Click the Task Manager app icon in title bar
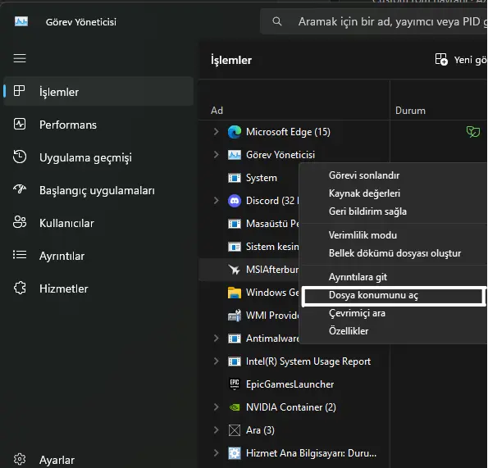 coord(21,21)
